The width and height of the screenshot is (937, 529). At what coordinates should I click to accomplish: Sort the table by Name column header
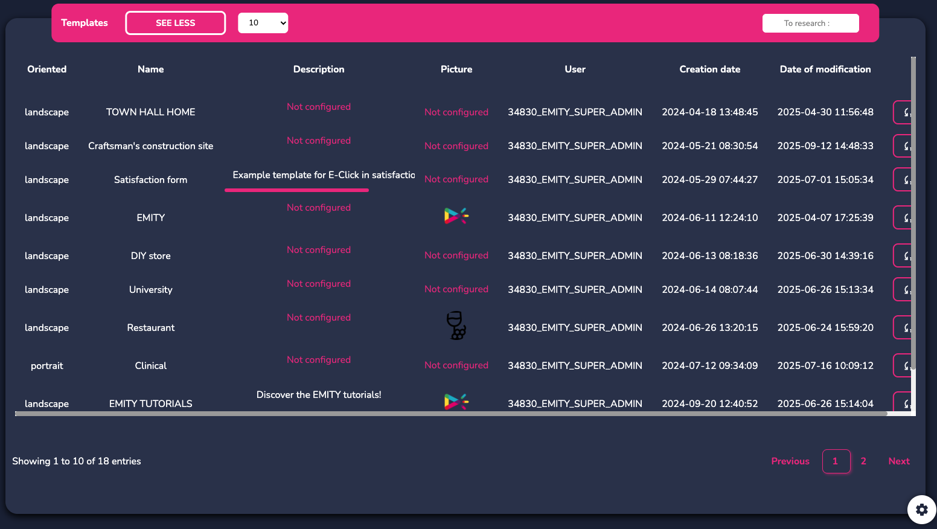150,69
